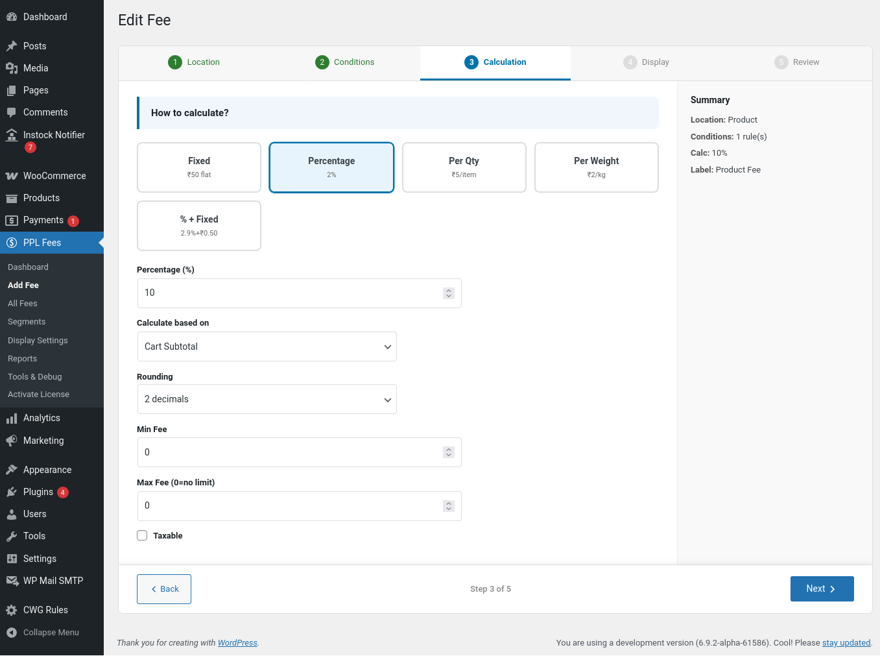This screenshot has width=880, height=656.
Task: Click the Back button
Action: click(x=164, y=589)
